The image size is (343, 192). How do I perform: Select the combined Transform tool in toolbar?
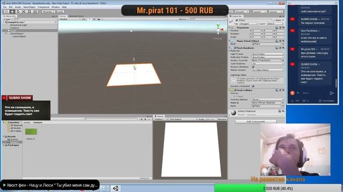pyautogui.click(x=35, y=12)
